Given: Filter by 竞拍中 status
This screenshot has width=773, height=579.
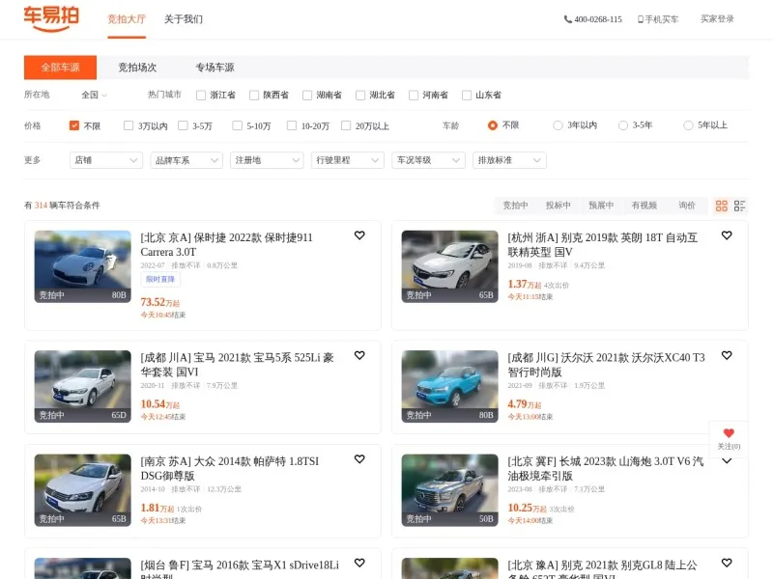Looking at the screenshot, I should pos(515,206).
